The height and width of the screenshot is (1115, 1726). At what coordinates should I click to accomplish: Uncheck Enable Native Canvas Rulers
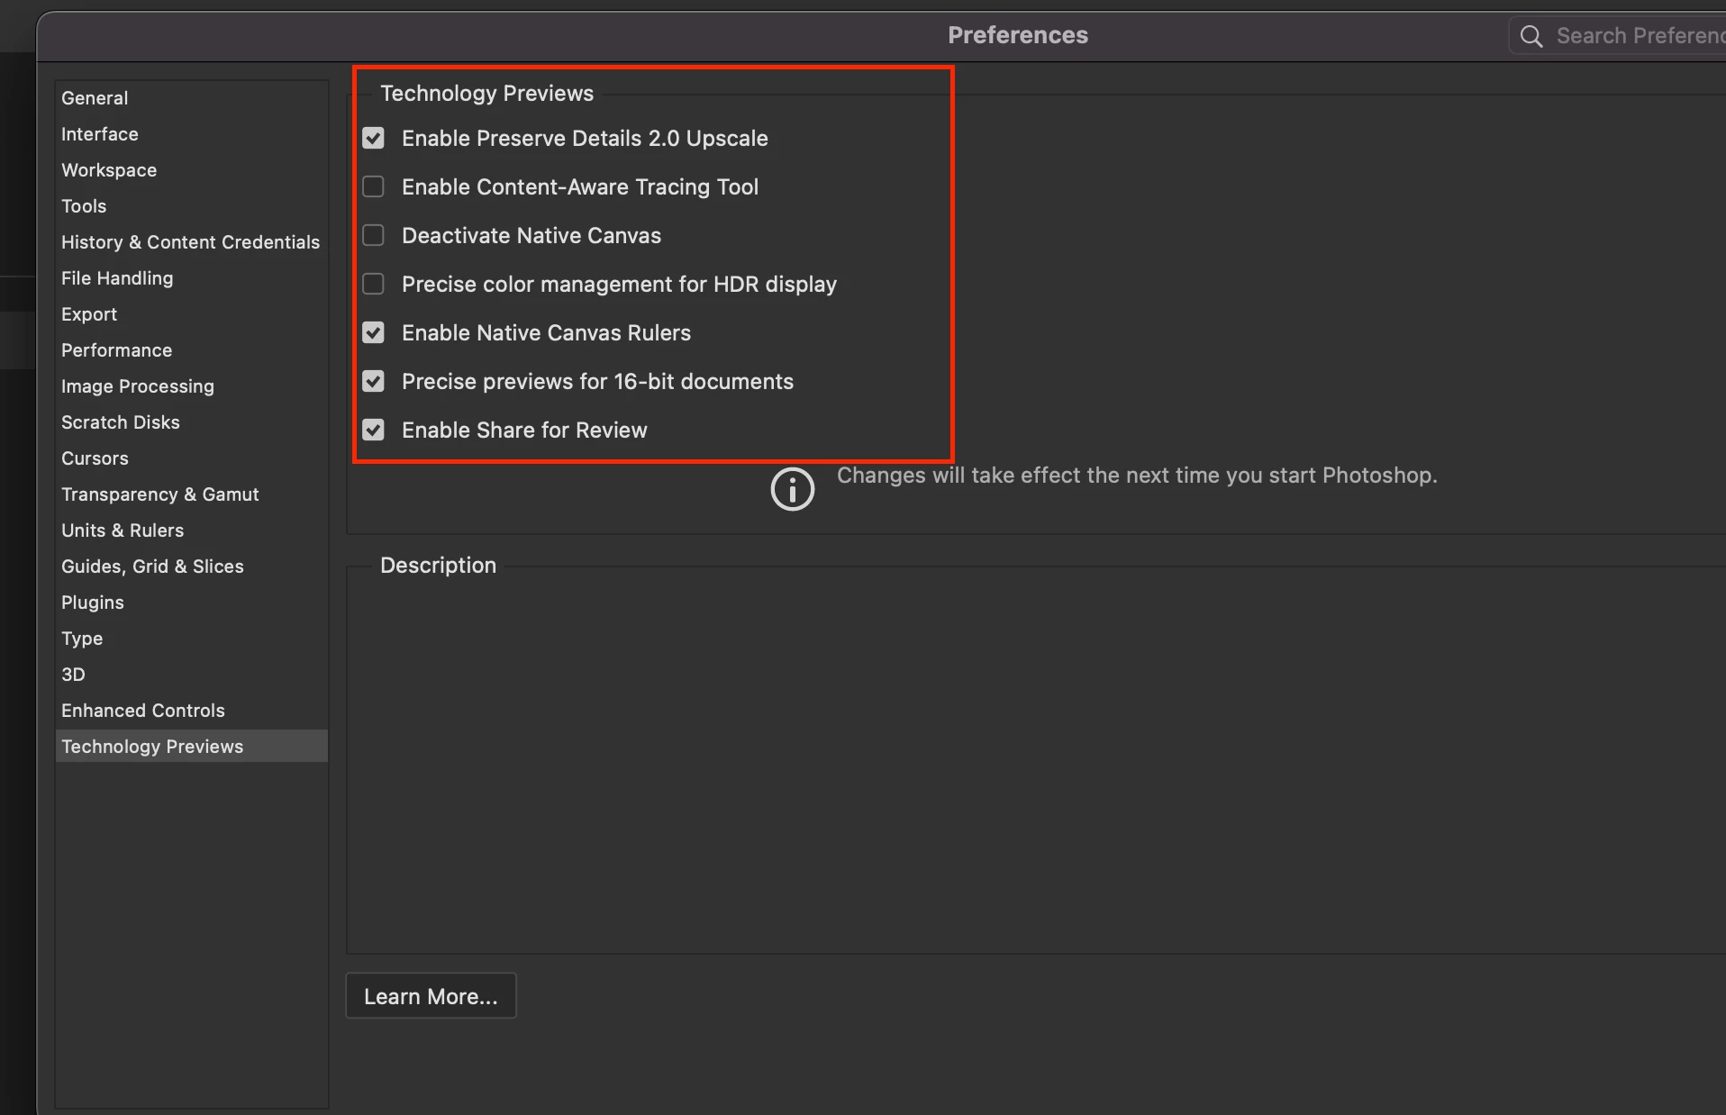(373, 332)
